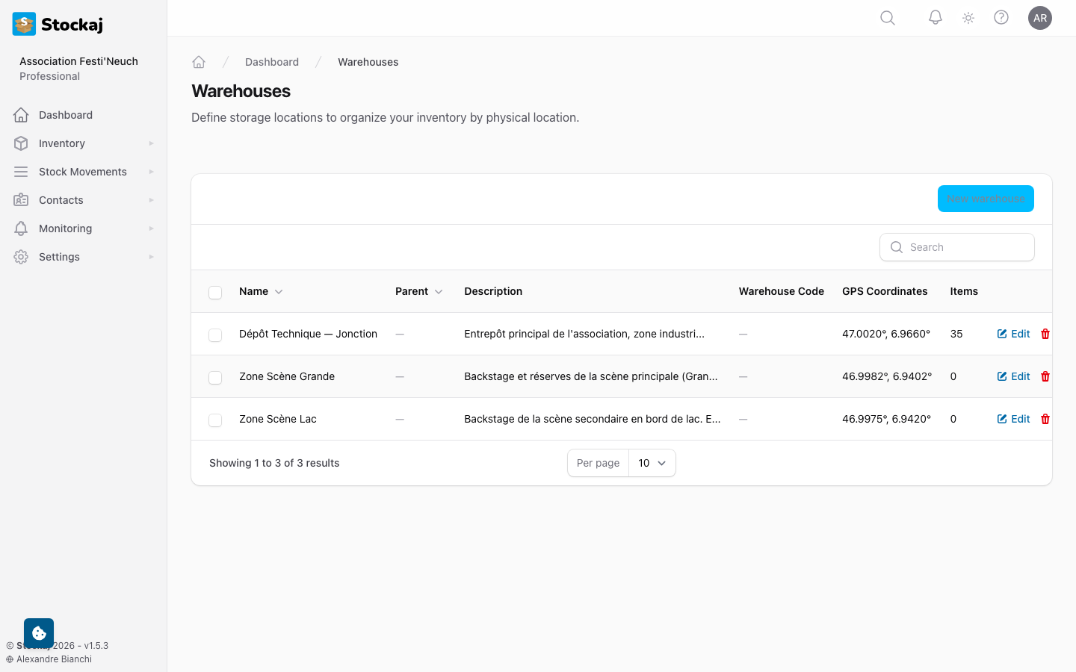Check the Zone Scène Lac row checkbox
1076x672 pixels.
tap(215, 420)
